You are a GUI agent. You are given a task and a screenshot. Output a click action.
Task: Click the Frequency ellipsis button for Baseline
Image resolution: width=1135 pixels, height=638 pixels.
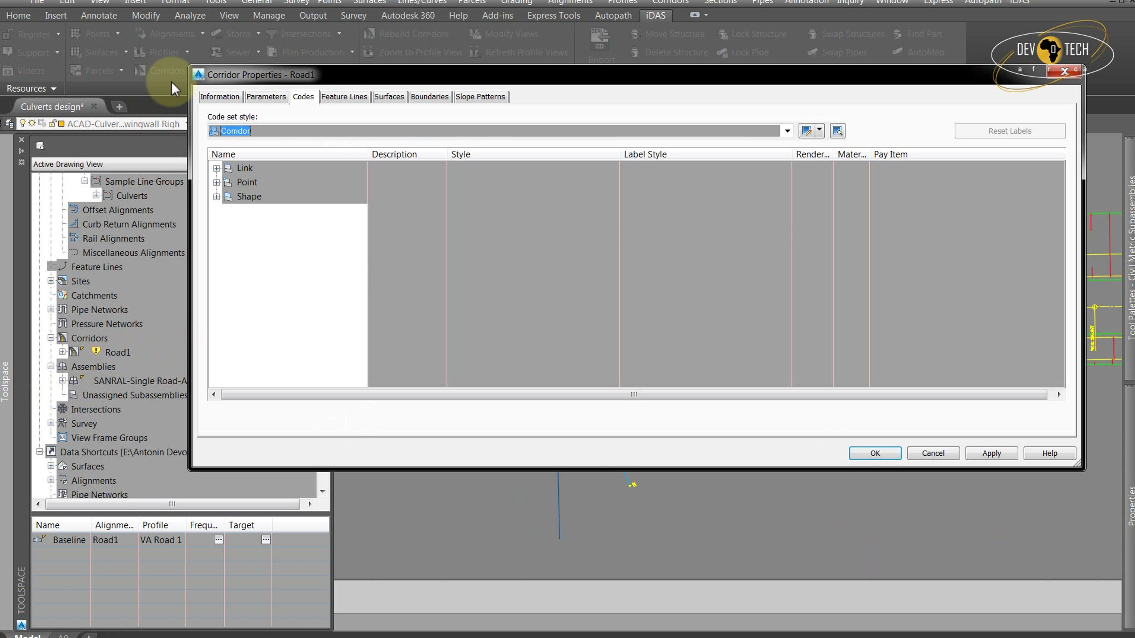[219, 539]
